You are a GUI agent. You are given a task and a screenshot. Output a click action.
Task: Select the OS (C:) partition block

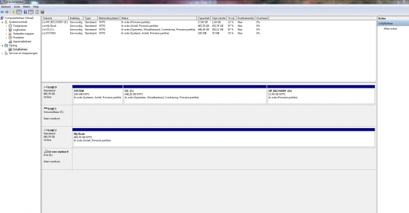[x=195, y=94]
